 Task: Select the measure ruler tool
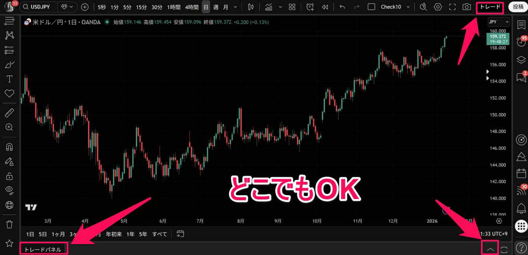coord(9,112)
